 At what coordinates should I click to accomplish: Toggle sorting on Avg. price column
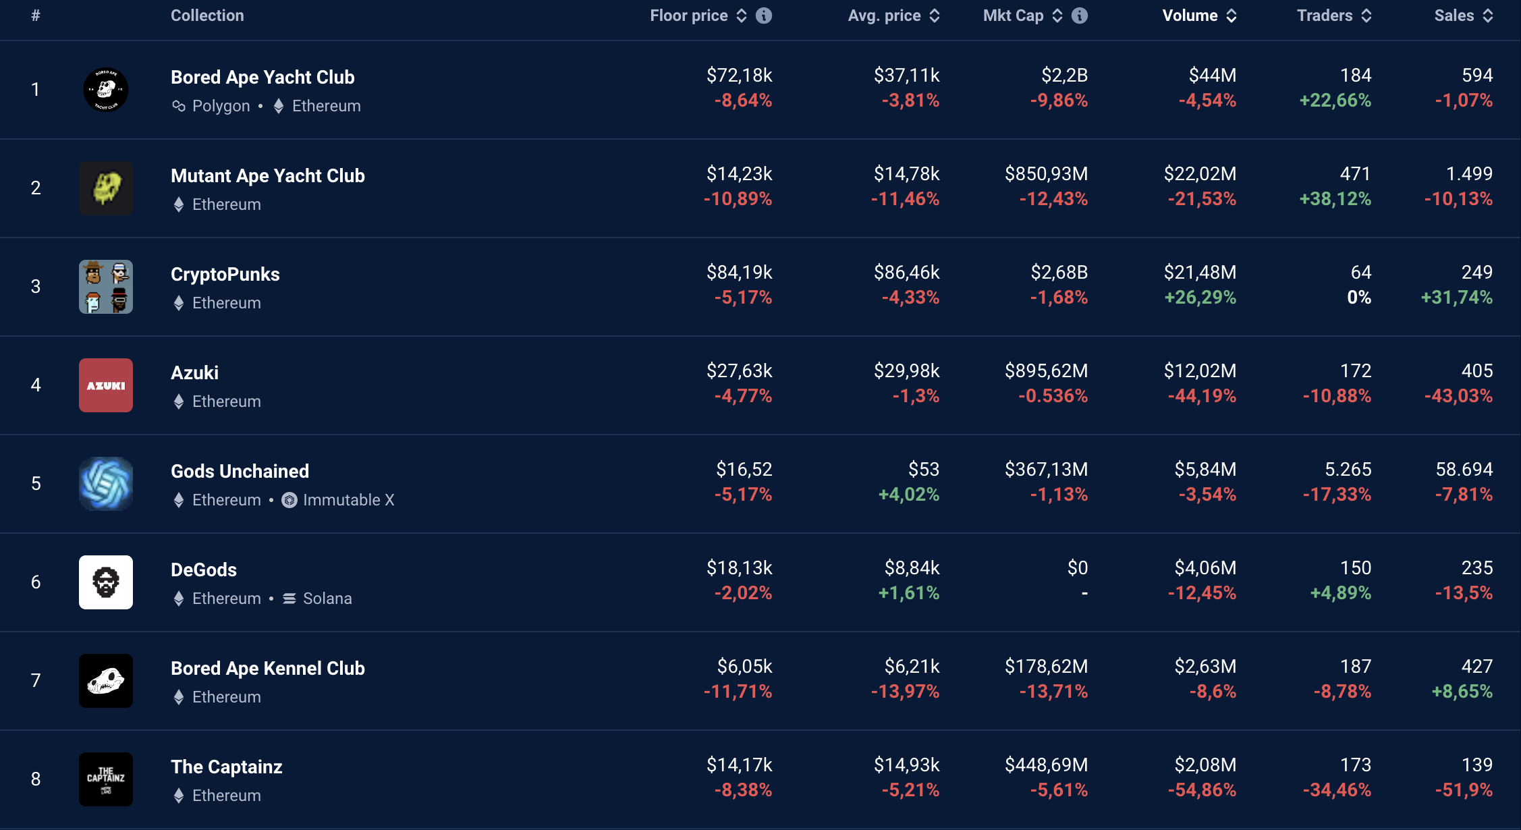click(x=934, y=16)
